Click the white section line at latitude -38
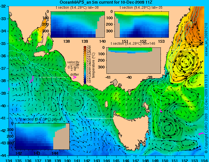This screenshot has width=209, height=162. tap(54, 77)
